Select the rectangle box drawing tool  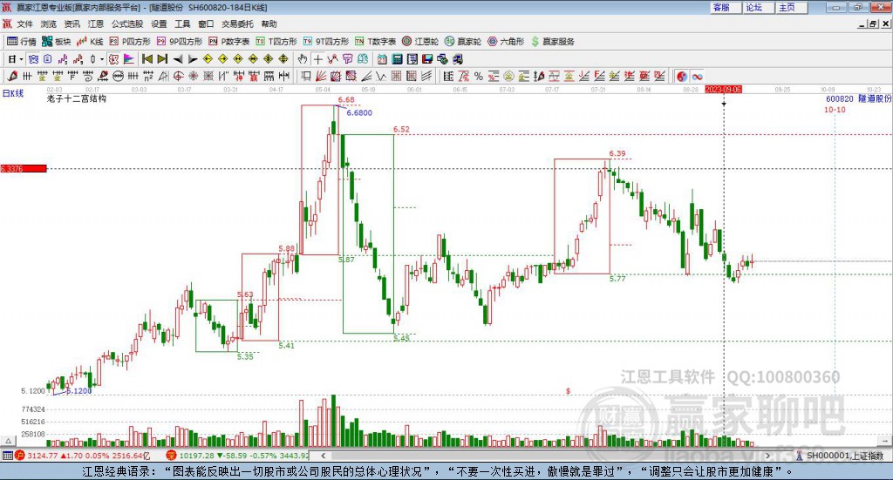point(306,76)
